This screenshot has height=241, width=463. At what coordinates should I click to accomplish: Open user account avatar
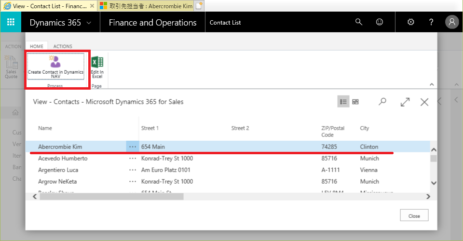pos(452,22)
